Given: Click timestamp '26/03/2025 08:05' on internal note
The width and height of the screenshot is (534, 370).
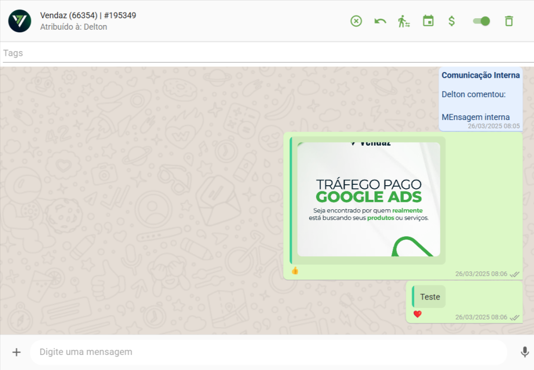Looking at the screenshot, I should [x=493, y=126].
